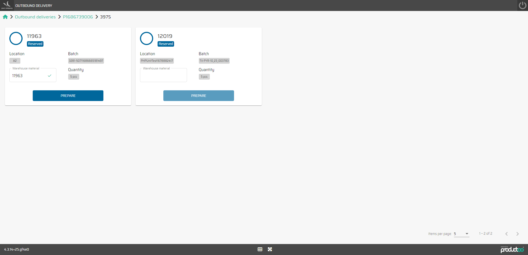Viewport: 528px width, 255px height.
Task: Click the checkmark in the 11963 material field
Action: (50, 76)
